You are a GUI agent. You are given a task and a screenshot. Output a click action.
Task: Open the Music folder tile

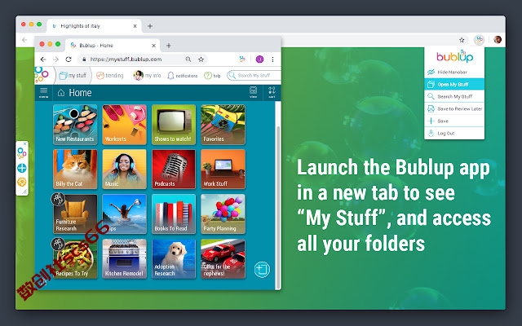[x=125, y=170]
